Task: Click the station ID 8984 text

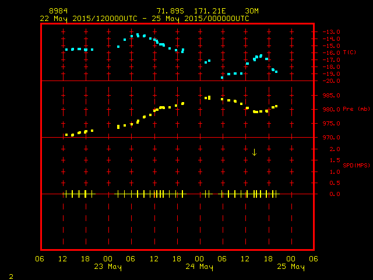Action: 58,11
